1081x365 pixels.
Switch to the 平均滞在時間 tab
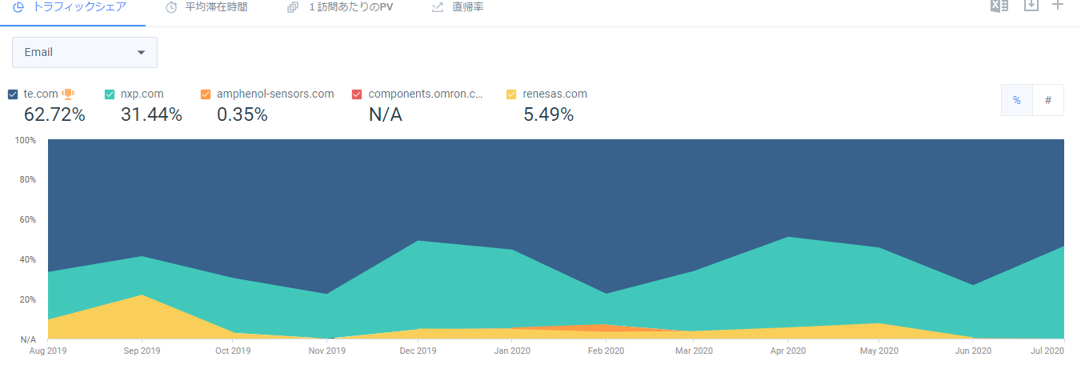(x=216, y=7)
